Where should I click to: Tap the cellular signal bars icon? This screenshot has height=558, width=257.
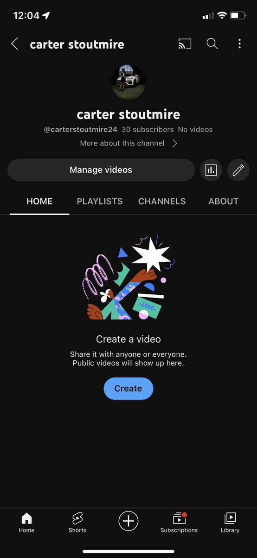[208, 16]
